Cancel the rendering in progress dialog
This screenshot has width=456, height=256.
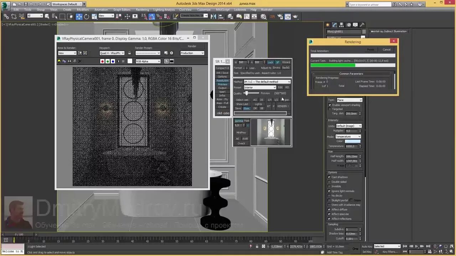(387, 49)
